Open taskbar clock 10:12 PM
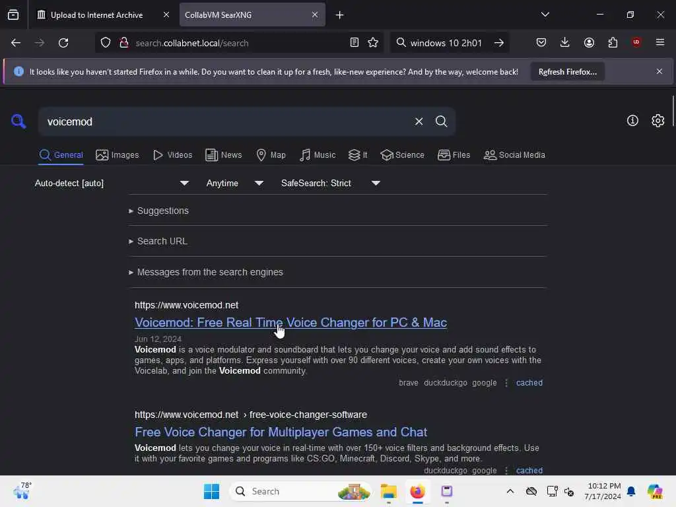 click(603, 491)
